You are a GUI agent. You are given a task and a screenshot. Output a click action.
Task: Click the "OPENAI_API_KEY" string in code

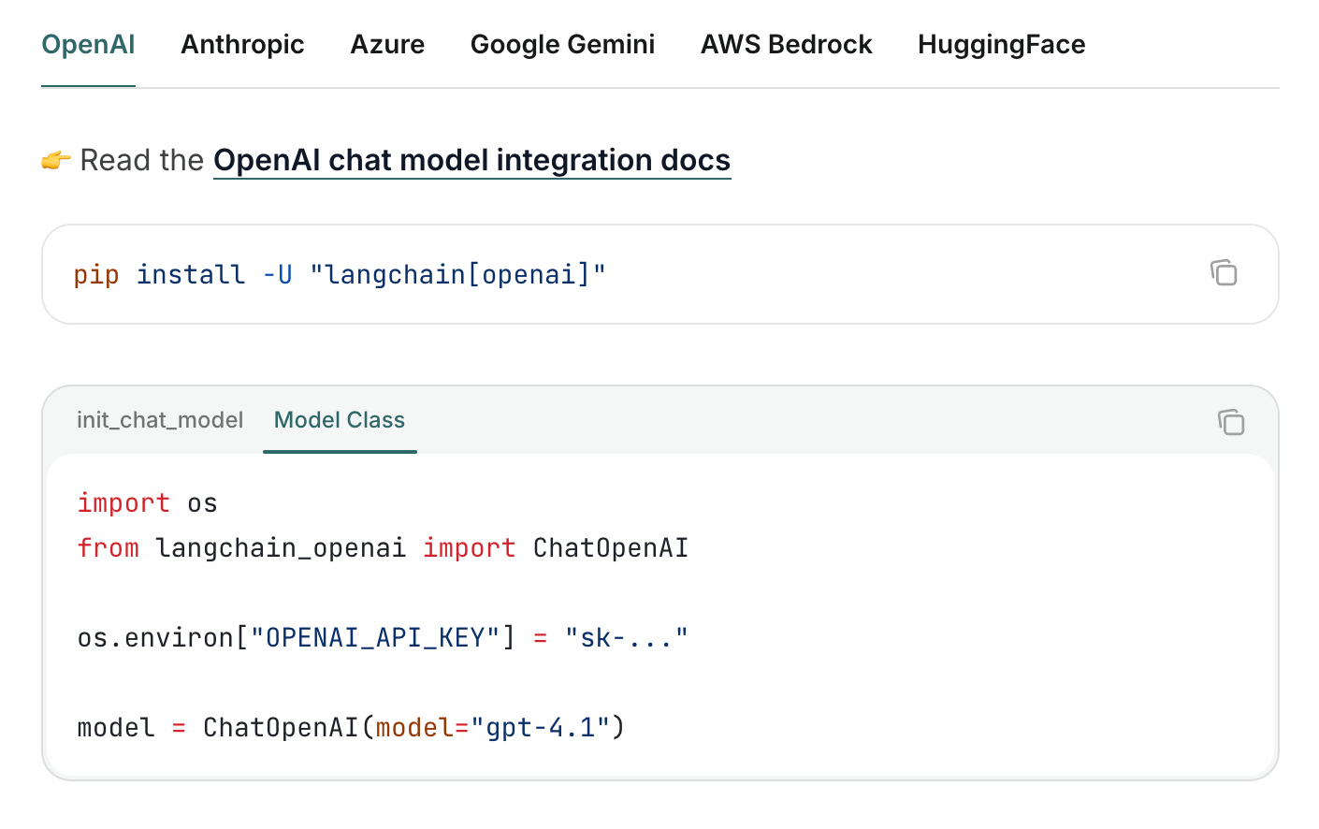click(x=375, y=638)
